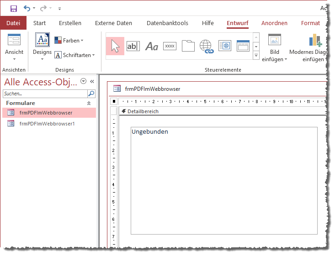Screen dimensions: 335x256
Task: Collapse the Formulare group
Action: (89, 103)
